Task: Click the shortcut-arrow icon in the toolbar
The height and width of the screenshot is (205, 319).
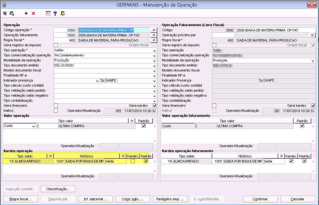Action: pos(4,14)
